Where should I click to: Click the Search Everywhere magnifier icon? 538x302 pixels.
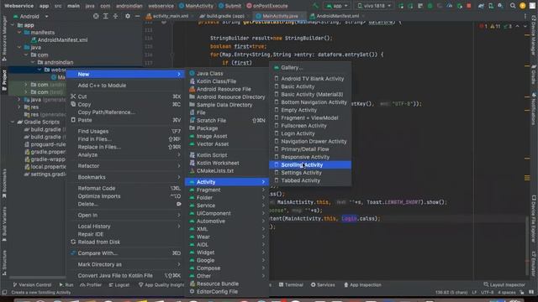pyautogui.click(x=512, y=6)
